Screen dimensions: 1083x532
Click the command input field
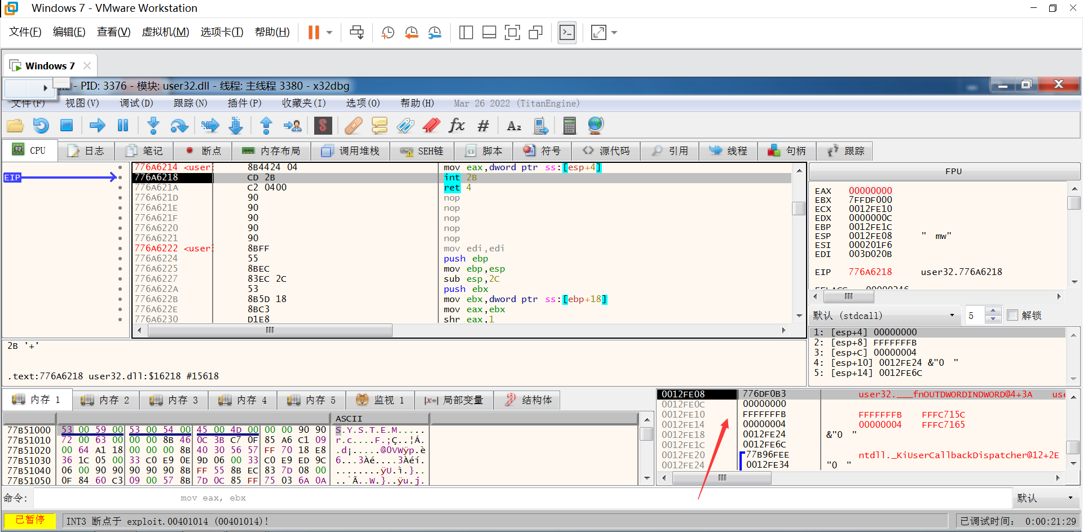[522, 498]
